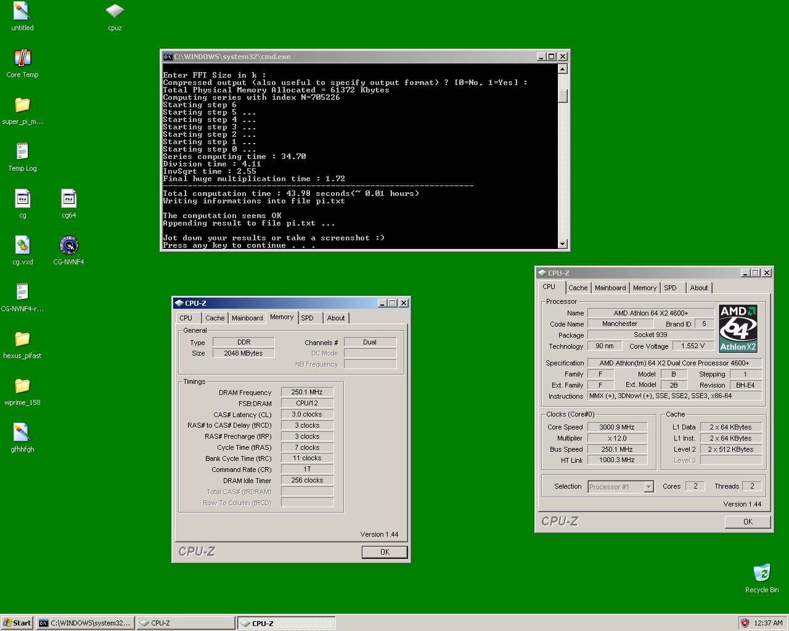Open the Cache tab in Memory window

215,318
